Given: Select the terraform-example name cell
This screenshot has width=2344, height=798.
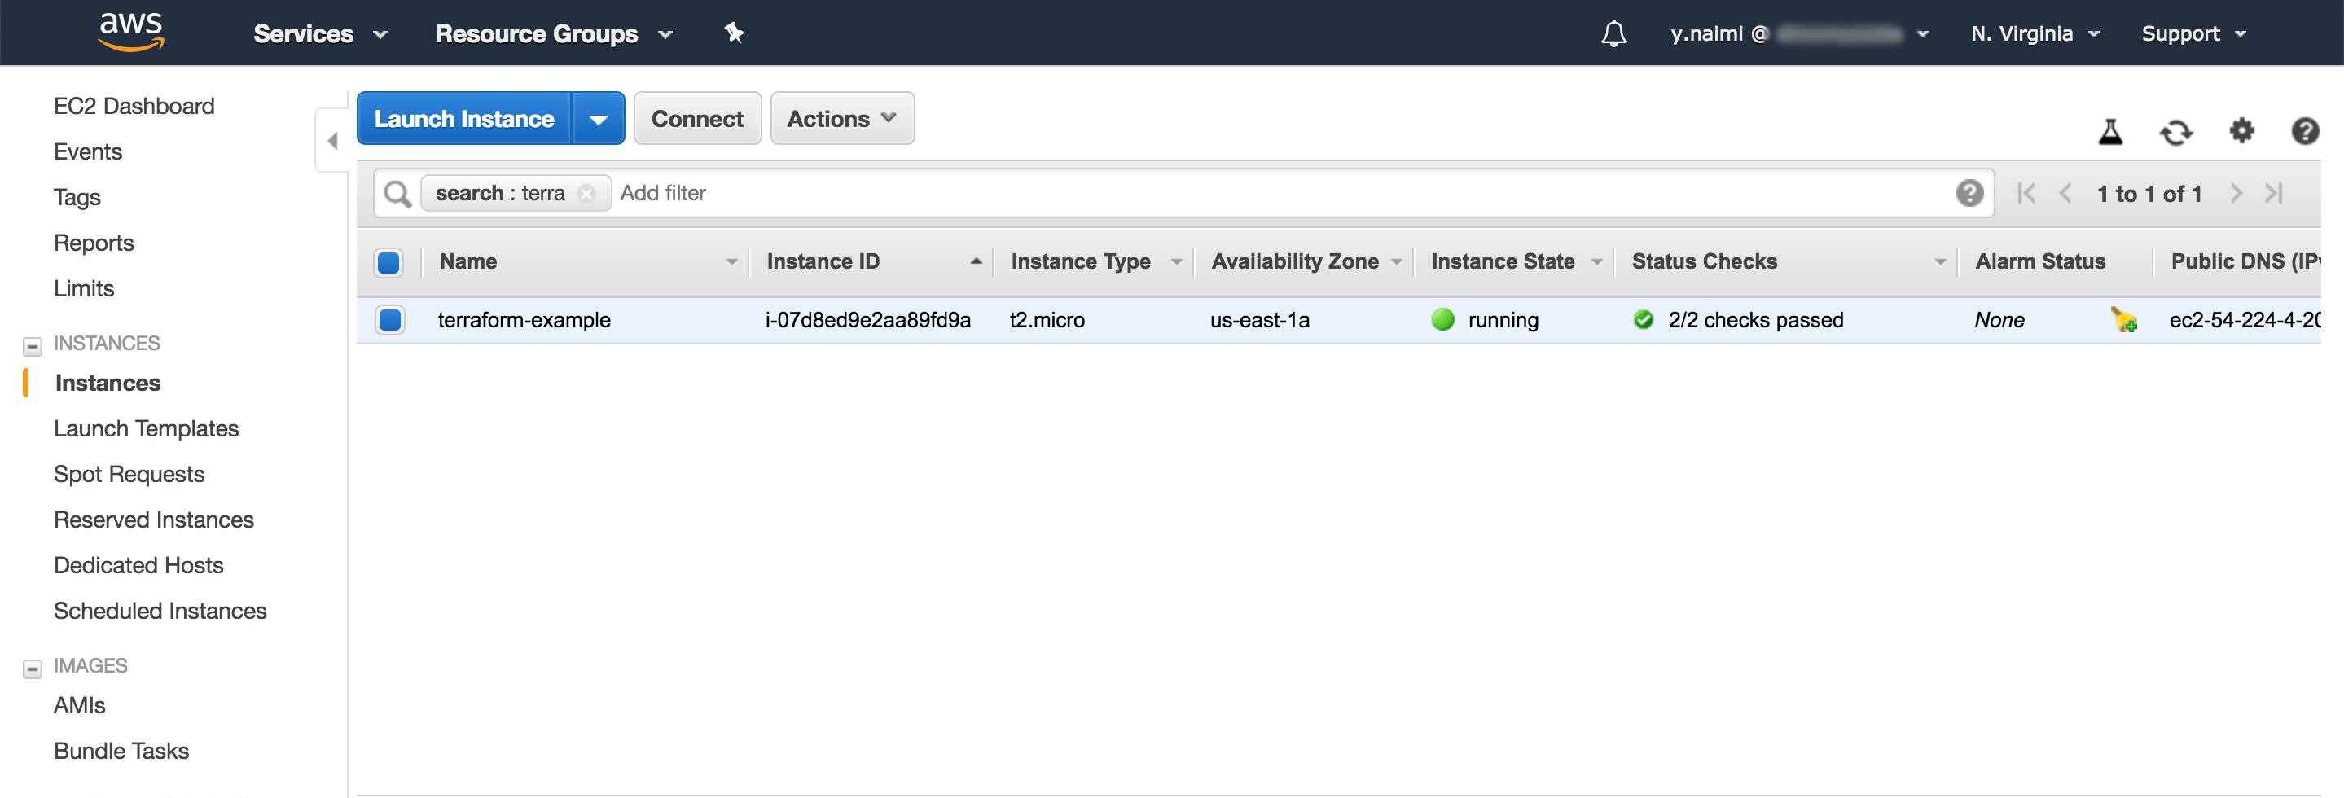Looking at the screenshot, I should coord(525,319).
